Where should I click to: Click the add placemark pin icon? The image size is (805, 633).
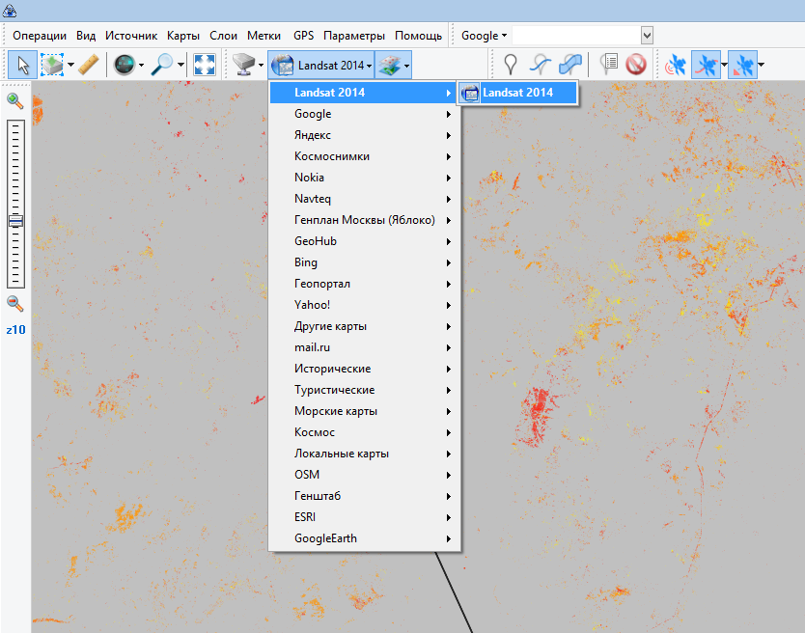click(x=511, y=65)
